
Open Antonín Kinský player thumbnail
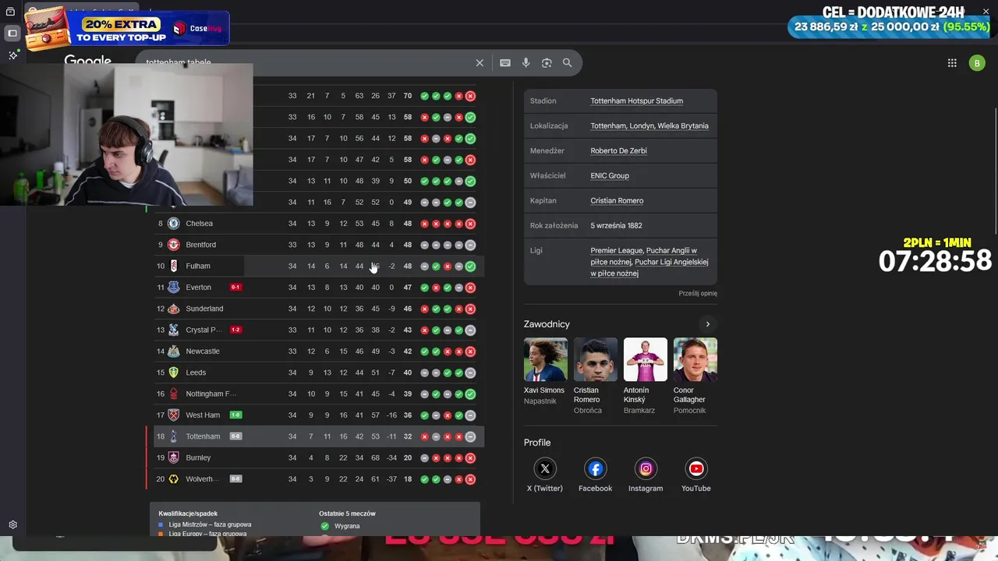pos(646,359)
